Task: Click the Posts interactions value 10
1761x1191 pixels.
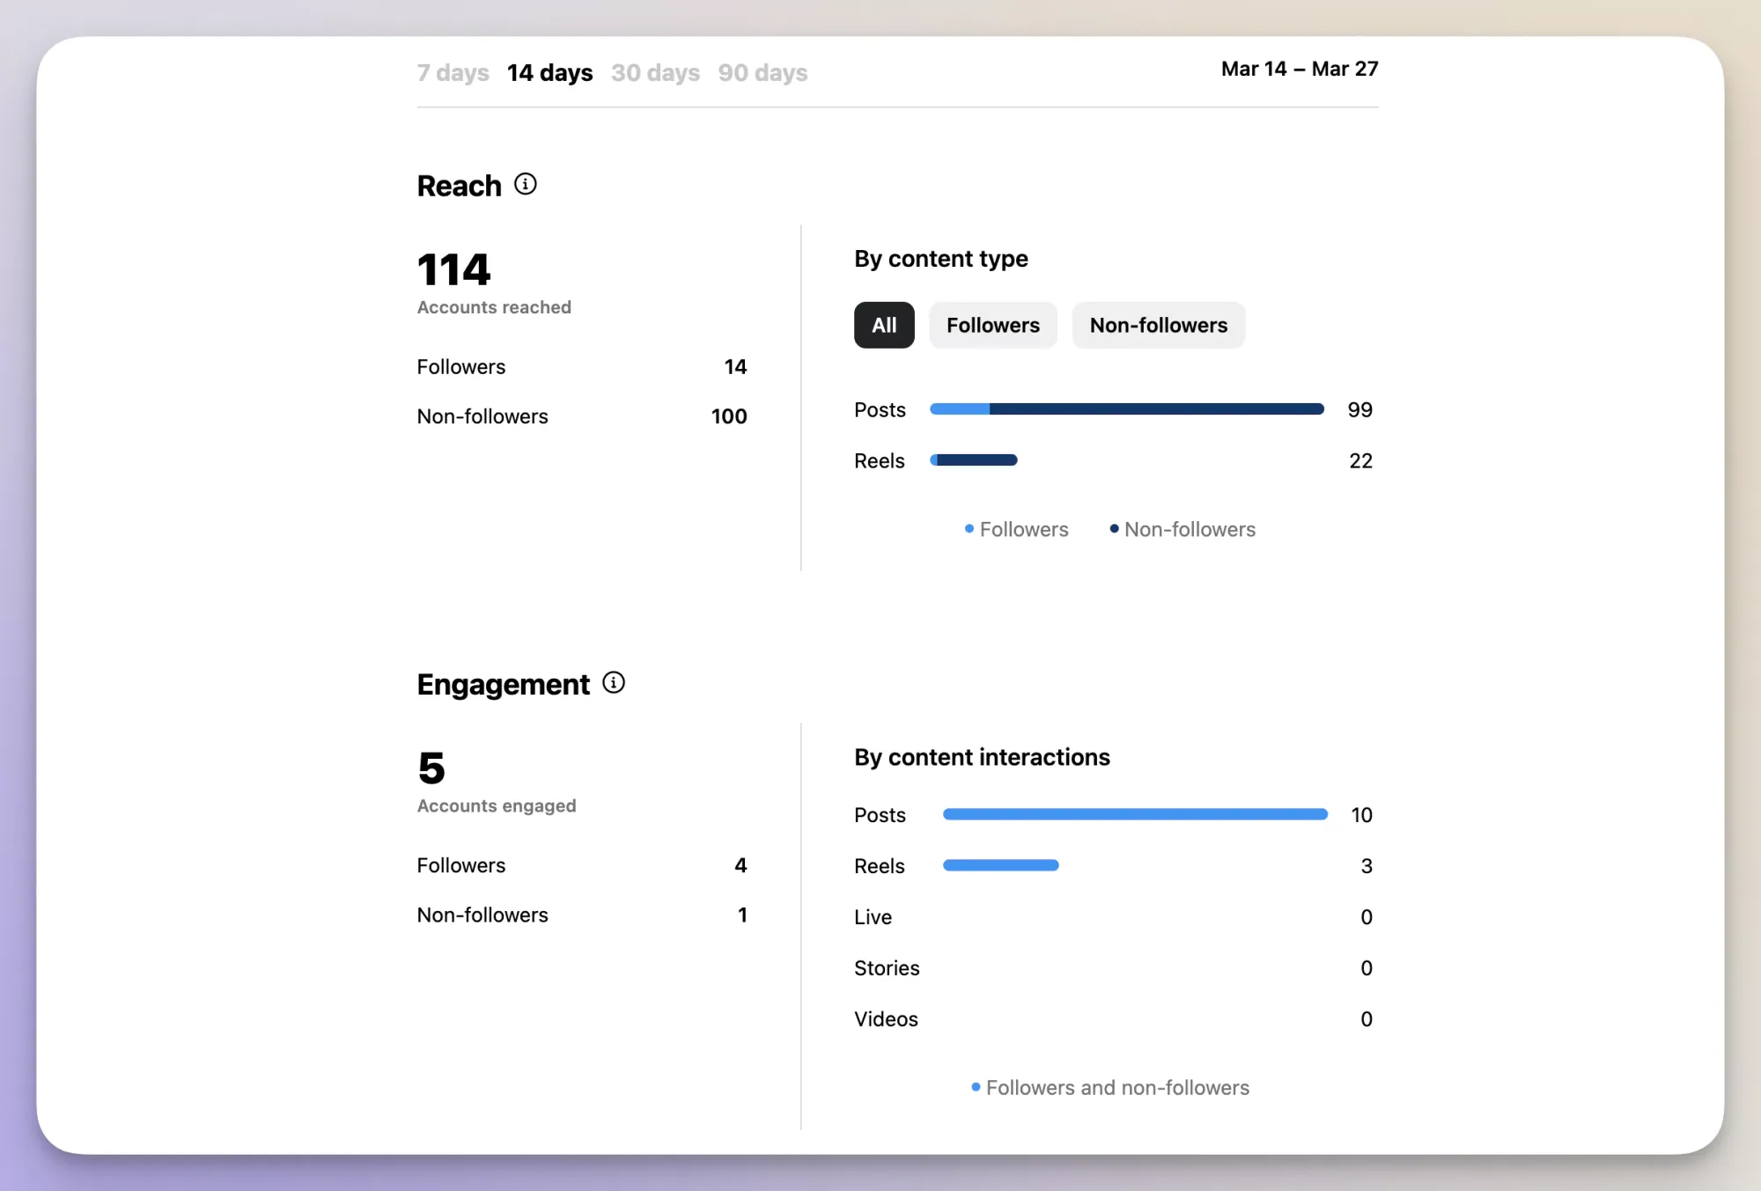Action: 1361,815
